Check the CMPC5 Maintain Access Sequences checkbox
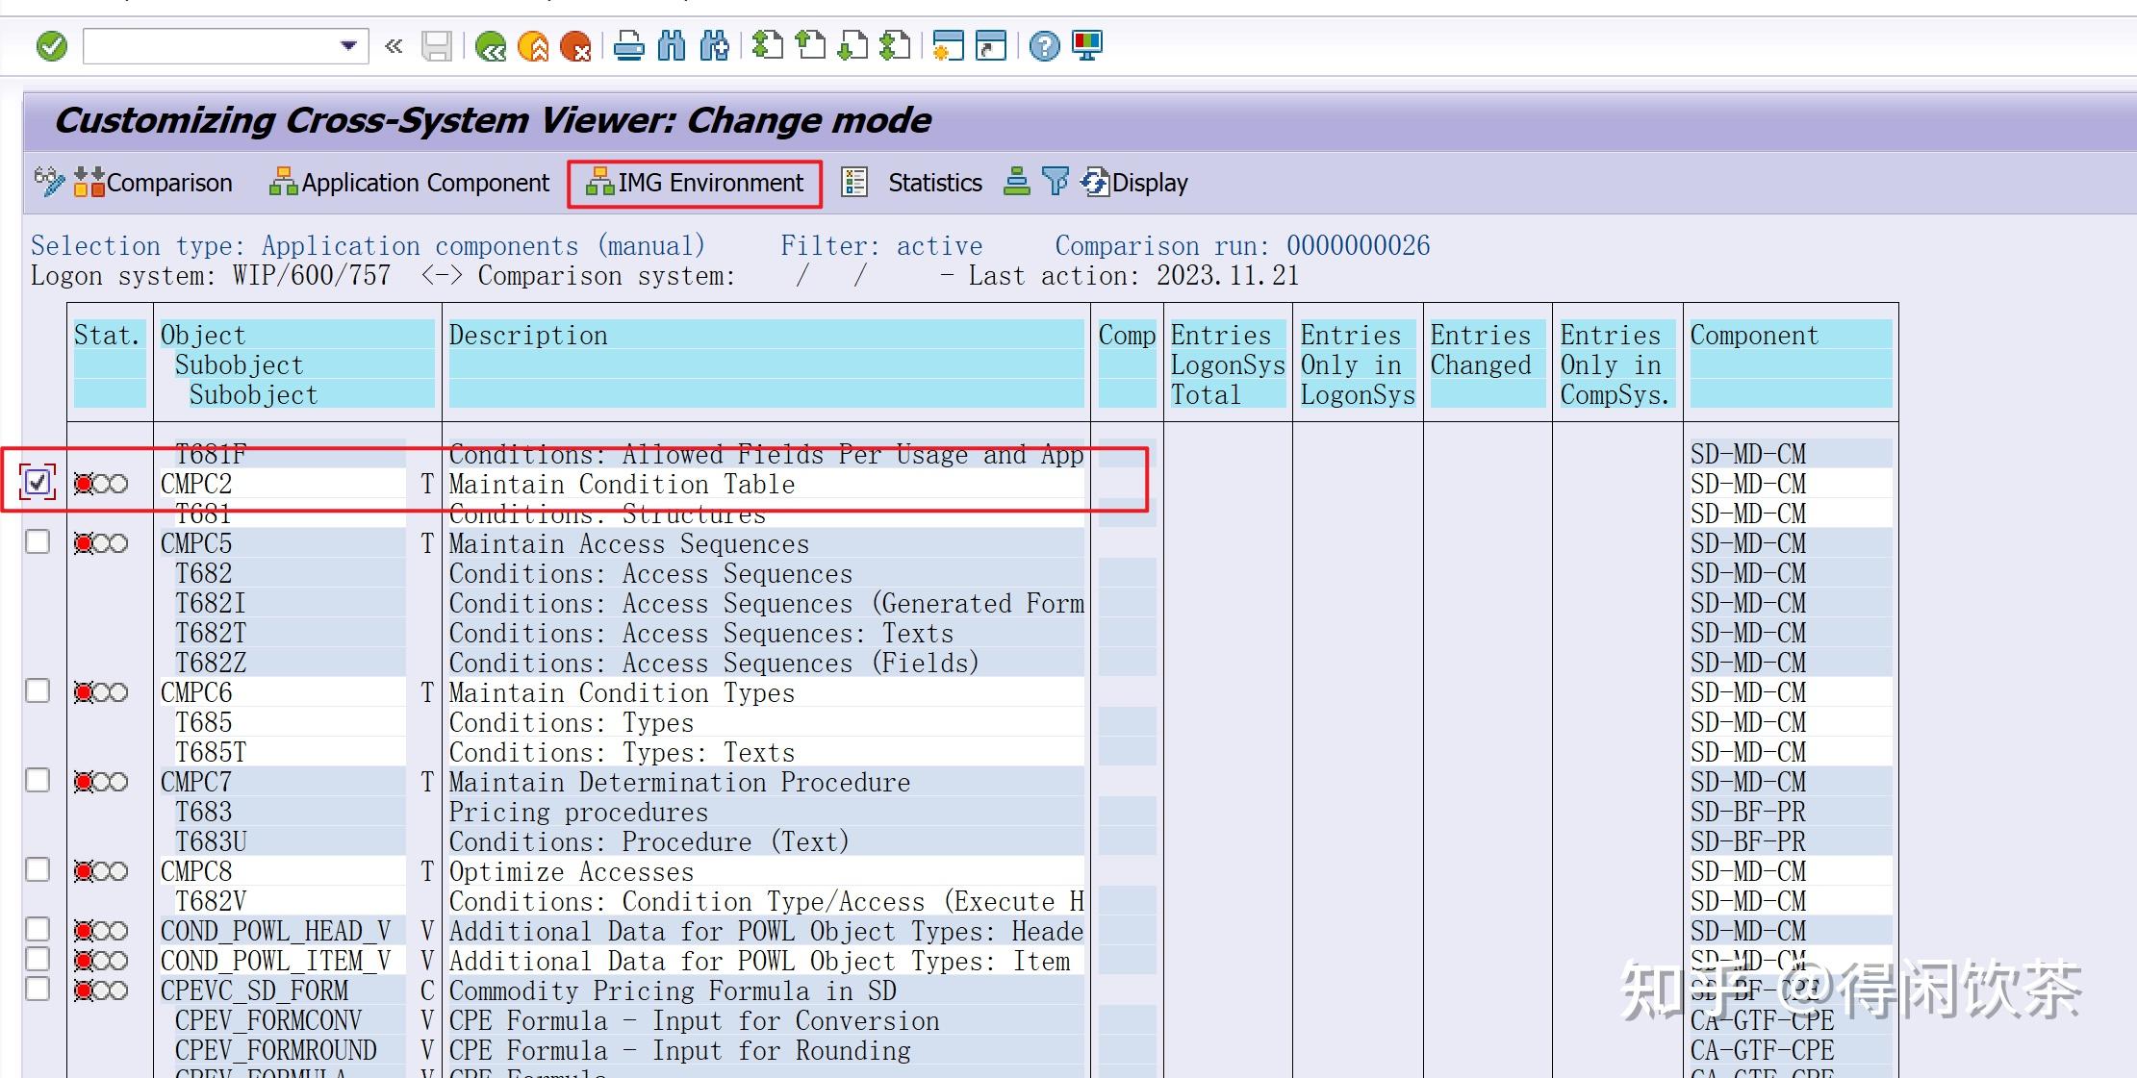Screen dimensions: 2137x1078 pyautogui.click(x=38, y=542)
